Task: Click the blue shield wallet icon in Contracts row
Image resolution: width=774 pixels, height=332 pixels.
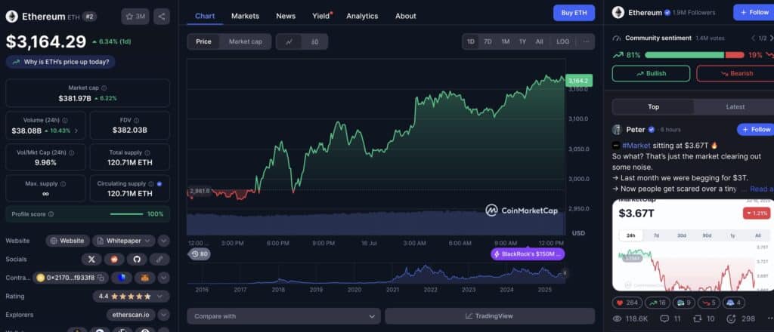Action: (122, 278)
